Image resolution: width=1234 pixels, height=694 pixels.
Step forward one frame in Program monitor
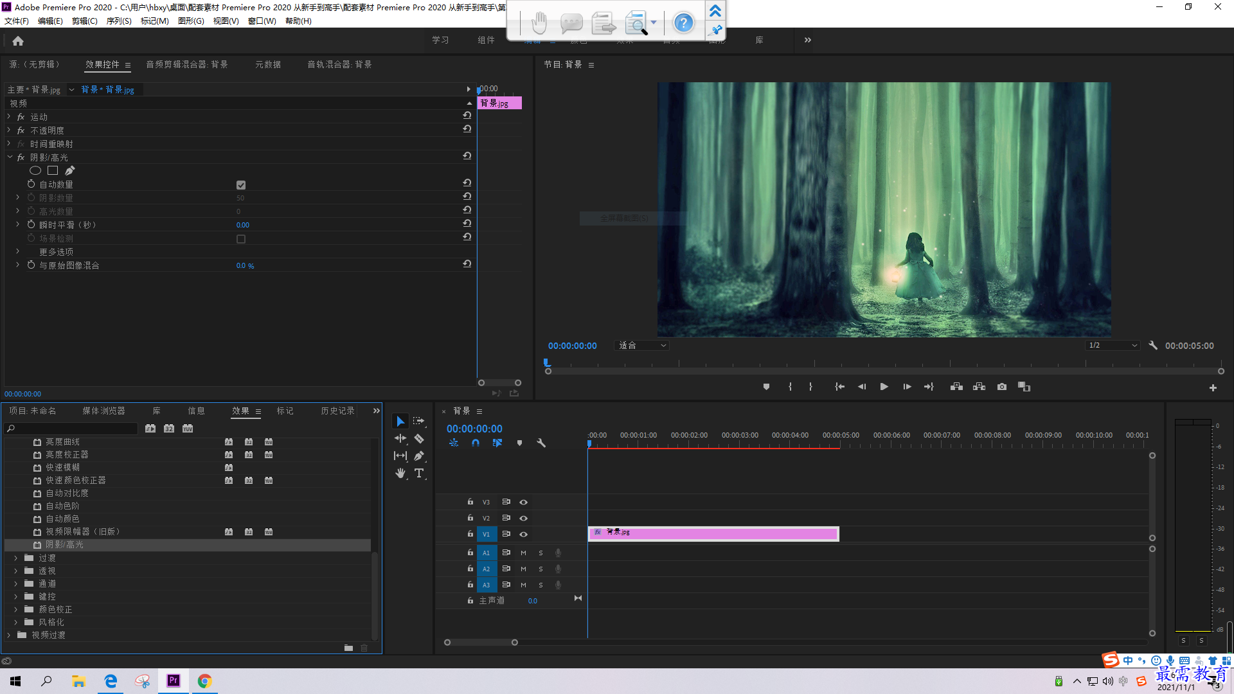(907, 387)
